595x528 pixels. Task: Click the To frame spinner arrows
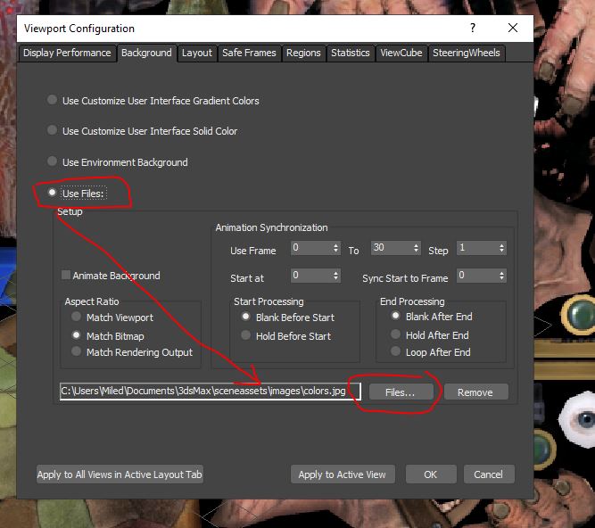pos(417,249)
